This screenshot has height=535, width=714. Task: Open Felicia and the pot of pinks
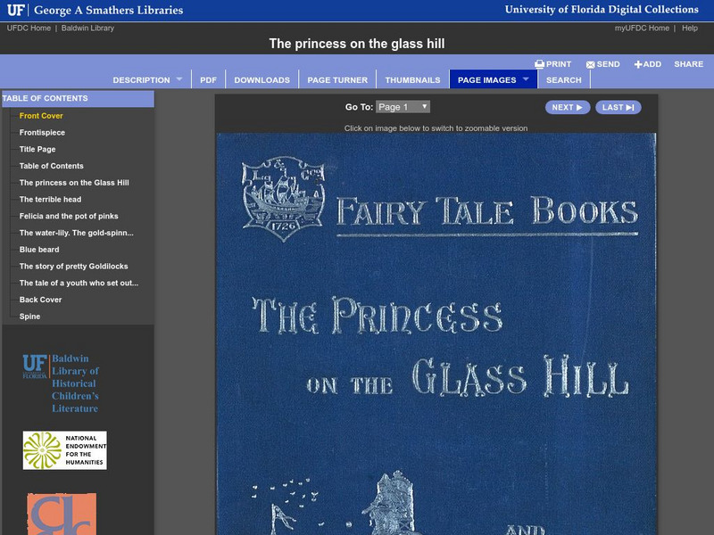[69, 216]
